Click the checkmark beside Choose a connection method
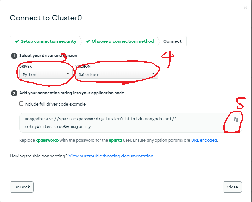The height and width of the screenshot is (202, 252). click(x=88, y=41)
